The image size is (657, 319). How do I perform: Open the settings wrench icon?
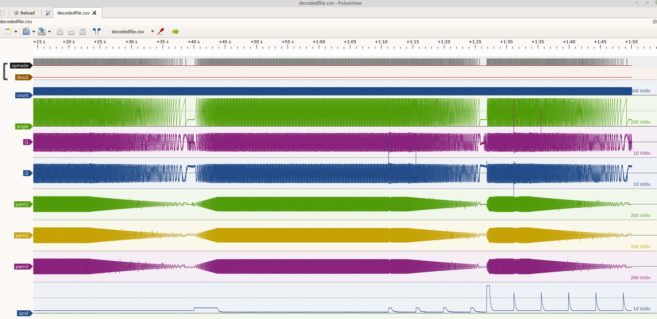pyautogui.click(x=48, y=13)
